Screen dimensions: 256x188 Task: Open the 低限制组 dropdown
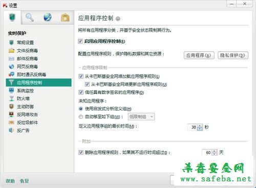(141, 117)
